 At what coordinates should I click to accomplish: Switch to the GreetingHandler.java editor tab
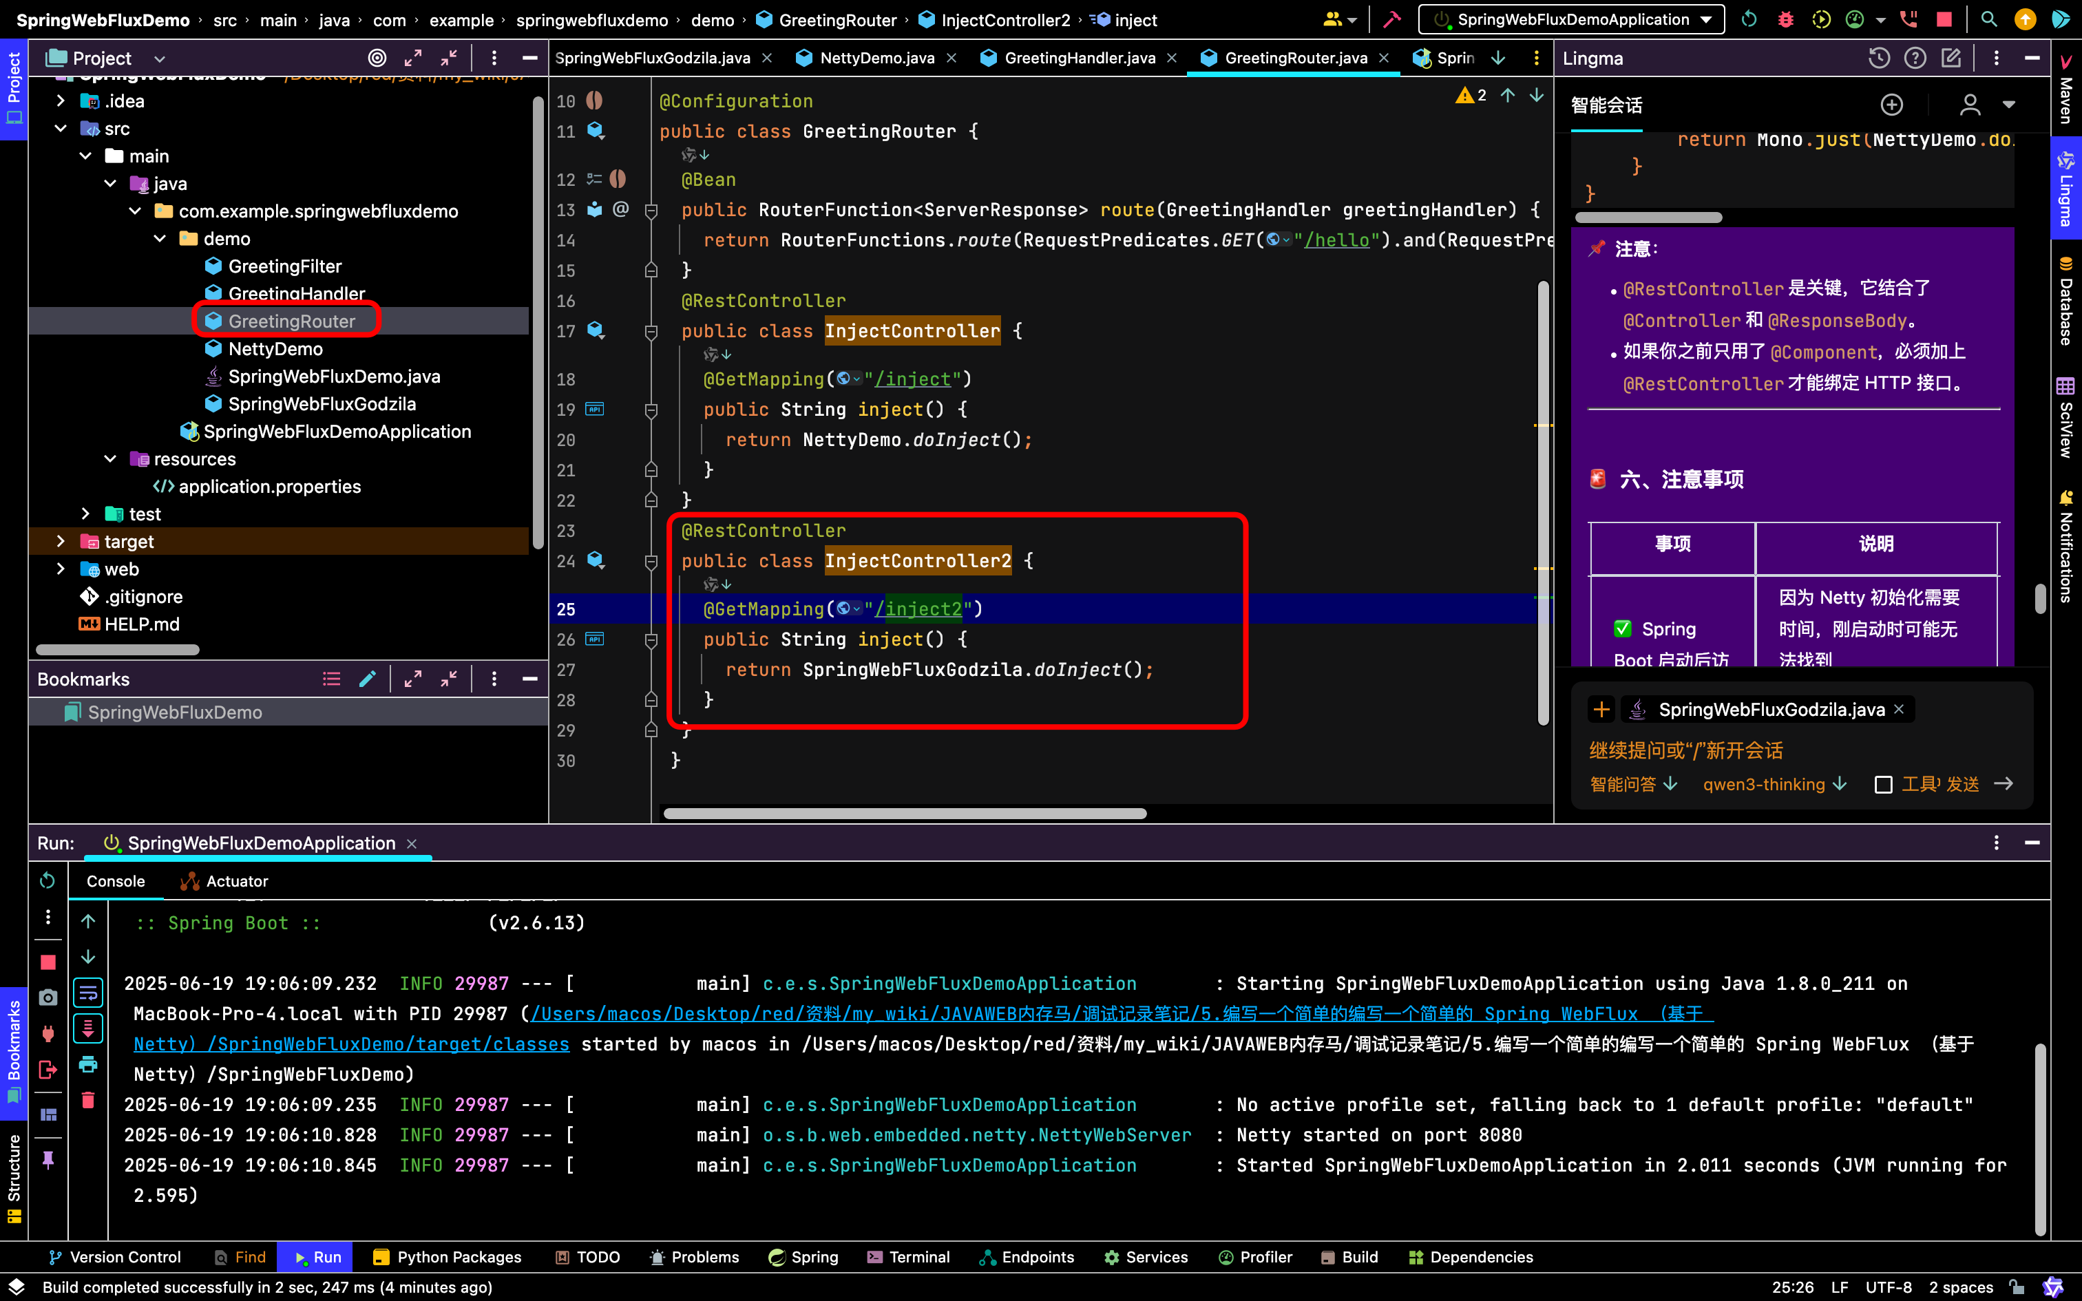coord(1079,58)
